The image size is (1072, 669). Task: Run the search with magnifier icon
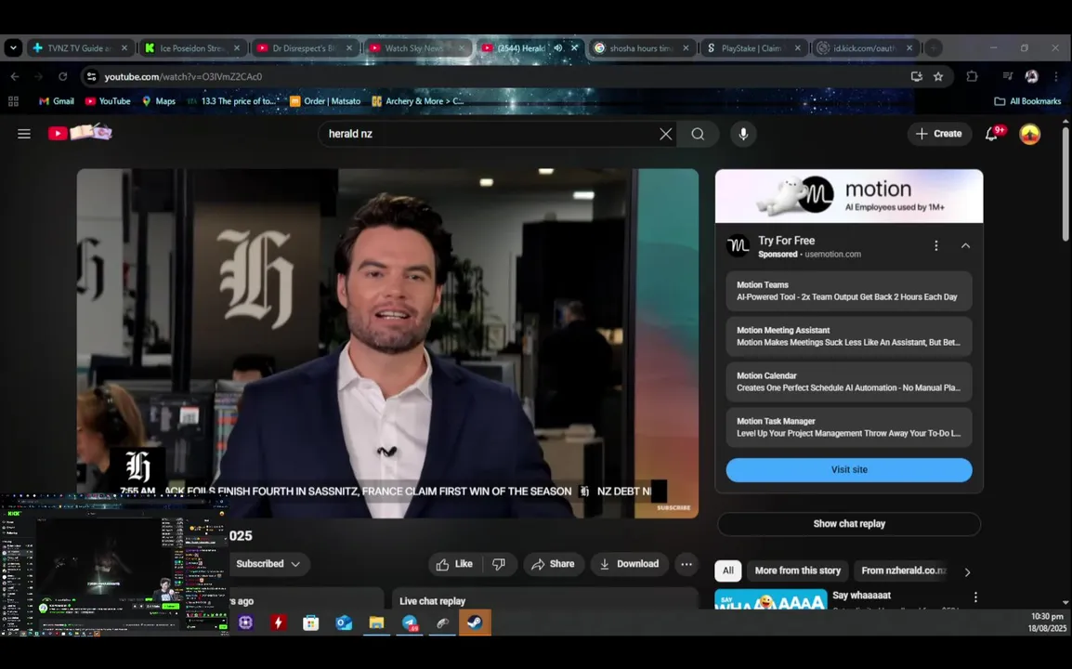pos(698,134)
